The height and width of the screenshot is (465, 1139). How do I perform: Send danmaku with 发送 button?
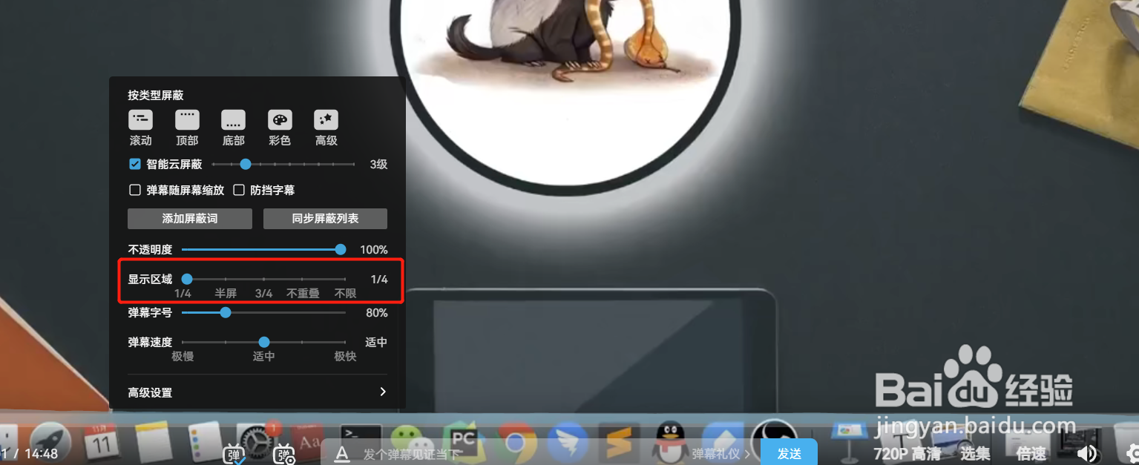790,453
